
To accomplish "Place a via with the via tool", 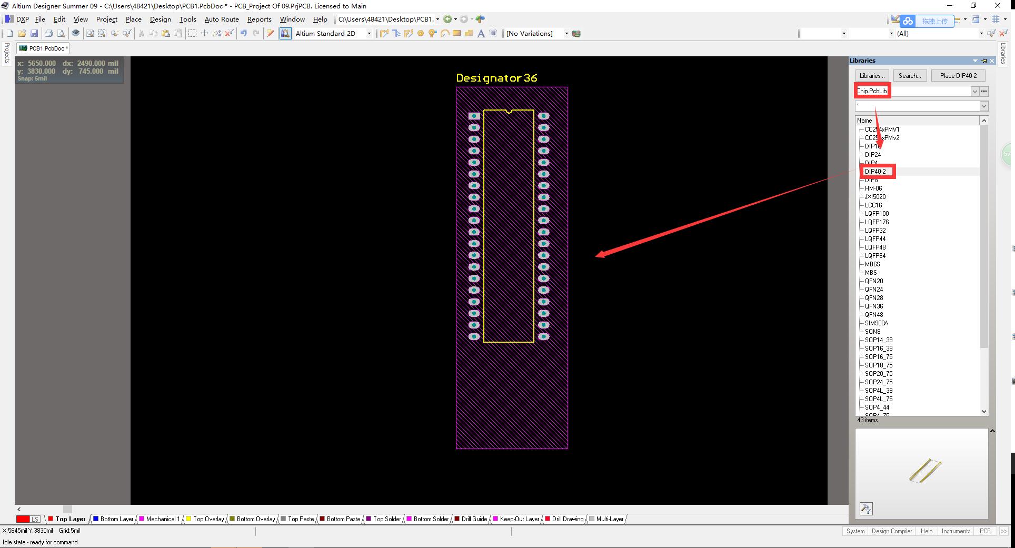I will pos(433,33).
